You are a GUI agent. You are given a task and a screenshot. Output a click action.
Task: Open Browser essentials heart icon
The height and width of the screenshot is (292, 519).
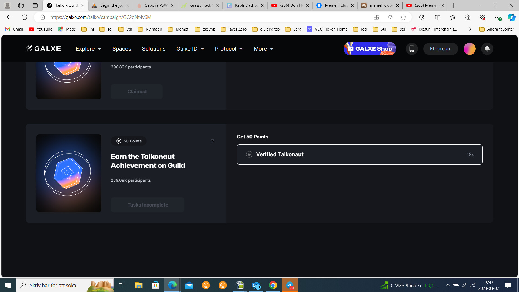(x=483, y=17)
